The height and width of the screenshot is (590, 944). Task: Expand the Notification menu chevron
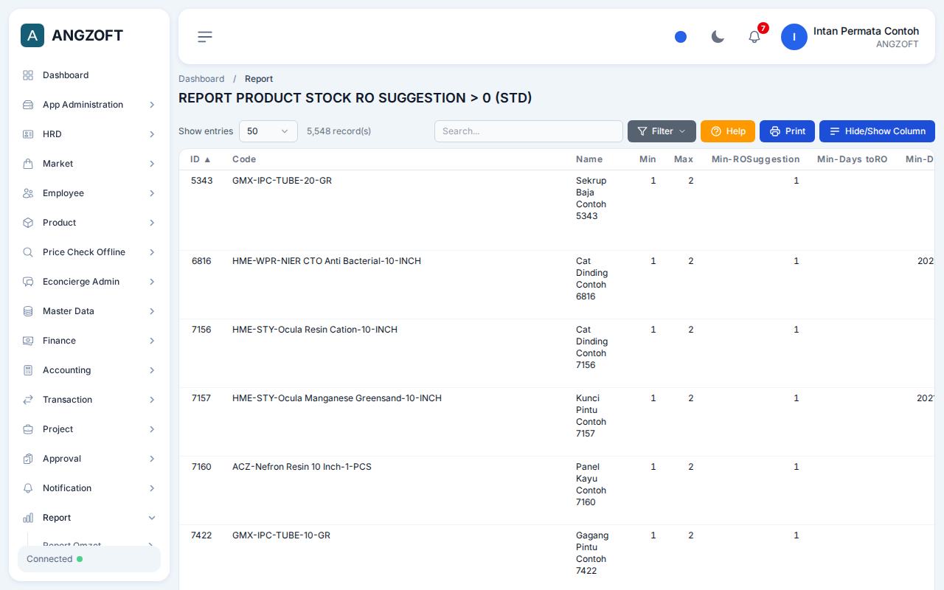pos(152,488)
